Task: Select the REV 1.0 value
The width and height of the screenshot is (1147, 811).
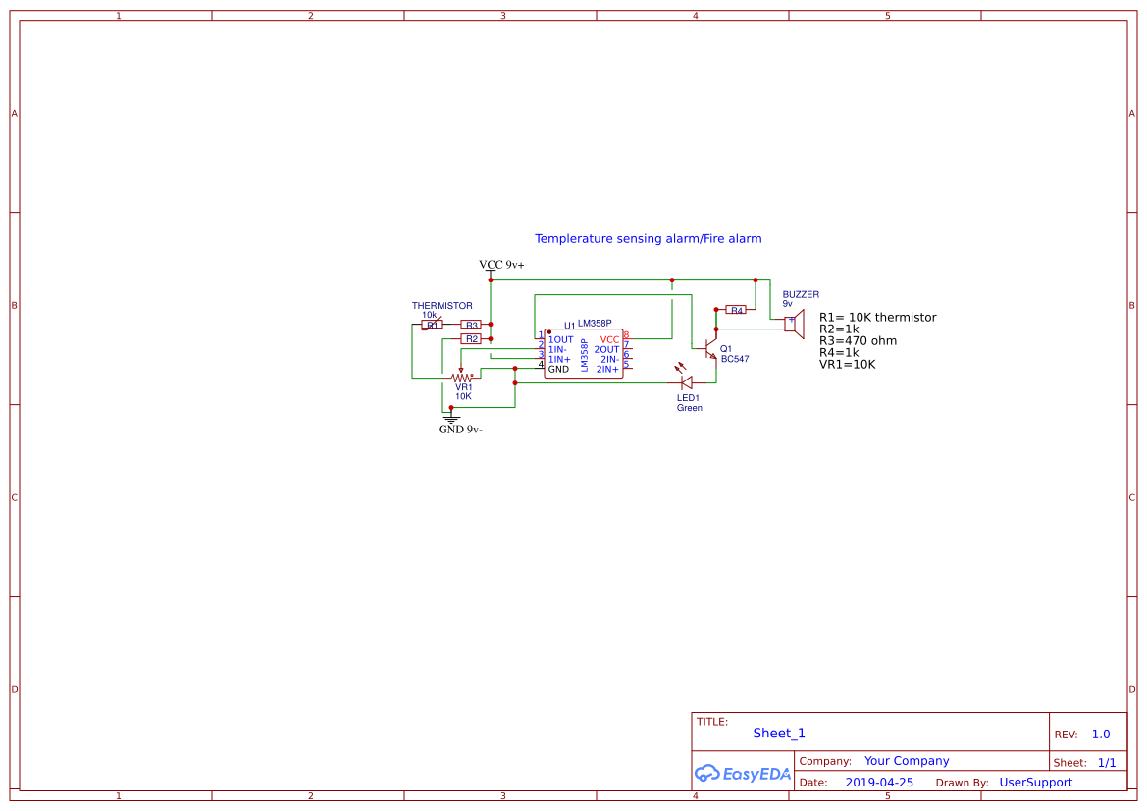Action: point(1099,733)
